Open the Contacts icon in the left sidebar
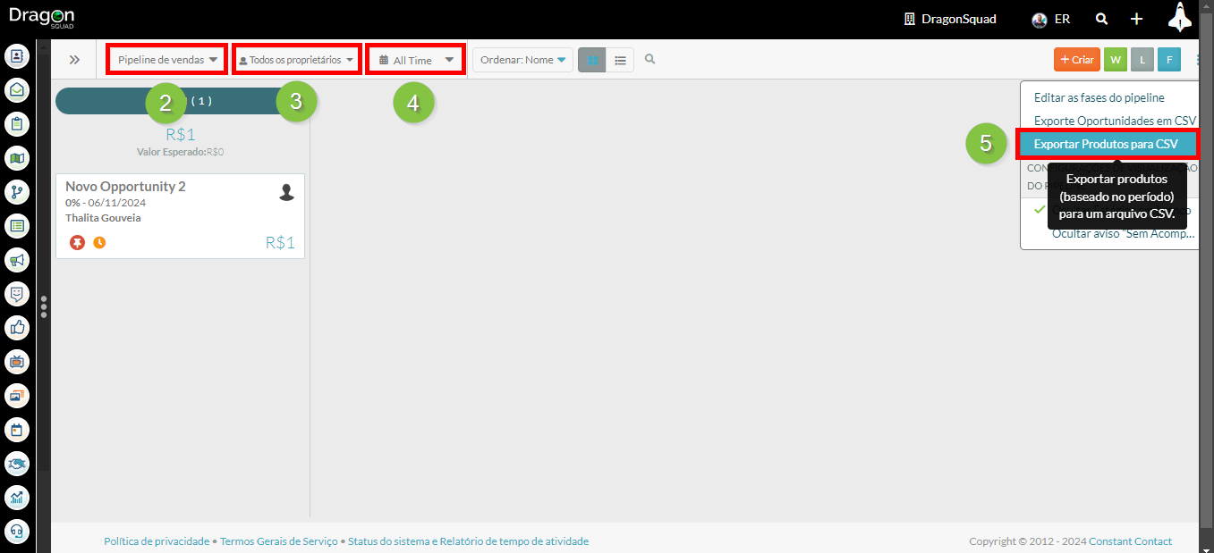The height and width of the screenshot is (553, 1214). coord(17,56)
